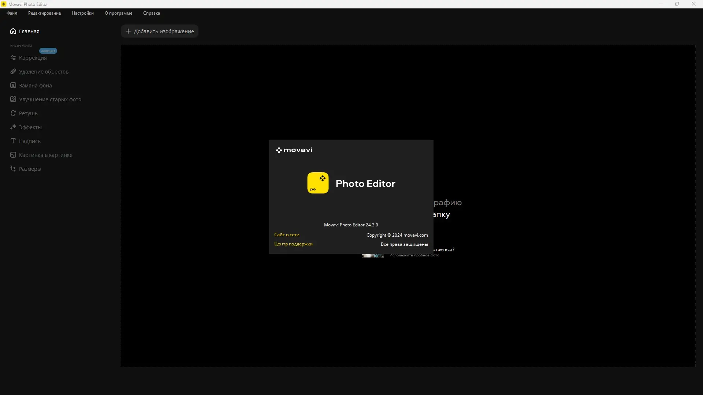This screenshot has width=703, height=395.
Task: Open the Справка menu
Action: tap(151, 13)
